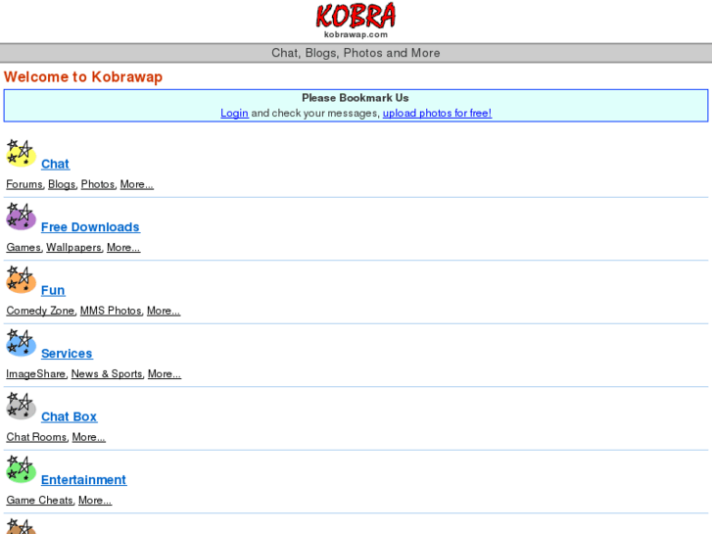This screenshot has height=534, width=712.
Task: Open the Games link under Free Downloads
Action: click(24, 248)
